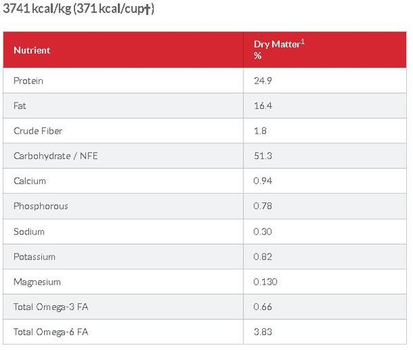
Task: Click the Nutrient column header
Action: tap(32, 50)
